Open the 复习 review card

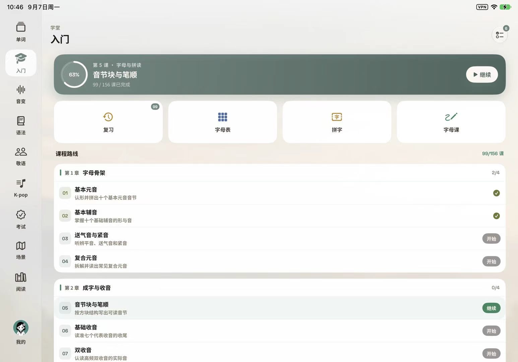click(x=108, y=122)
